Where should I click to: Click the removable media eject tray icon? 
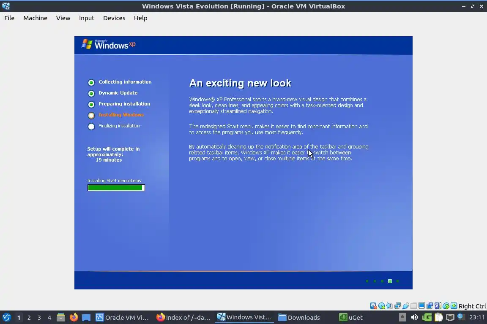402,317
